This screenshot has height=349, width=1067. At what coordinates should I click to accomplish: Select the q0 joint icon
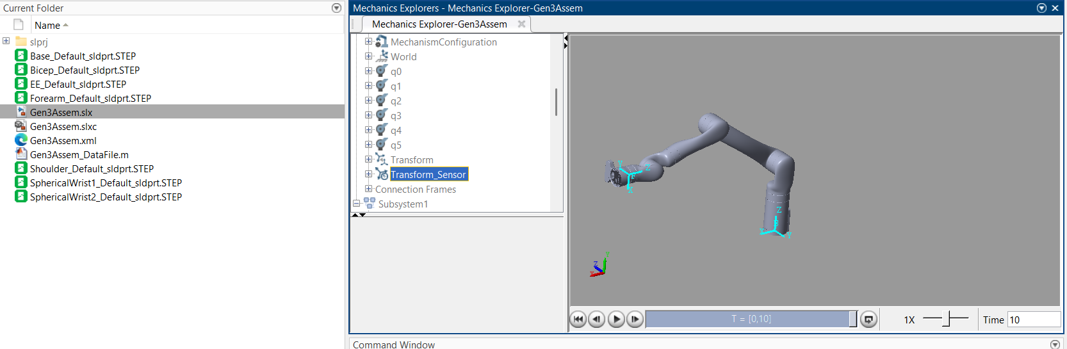(382, 71)
